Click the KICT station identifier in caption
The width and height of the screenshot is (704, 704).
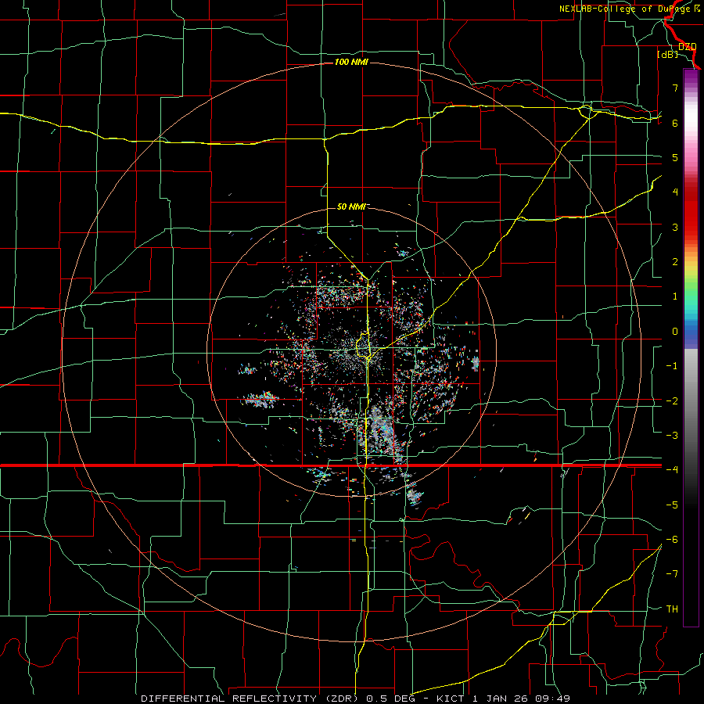[451, 699]
